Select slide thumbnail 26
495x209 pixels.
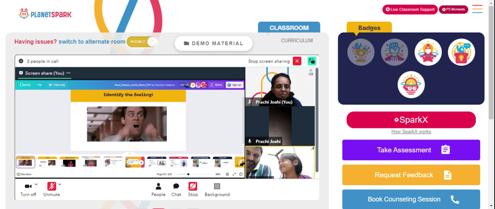point(113,162)
